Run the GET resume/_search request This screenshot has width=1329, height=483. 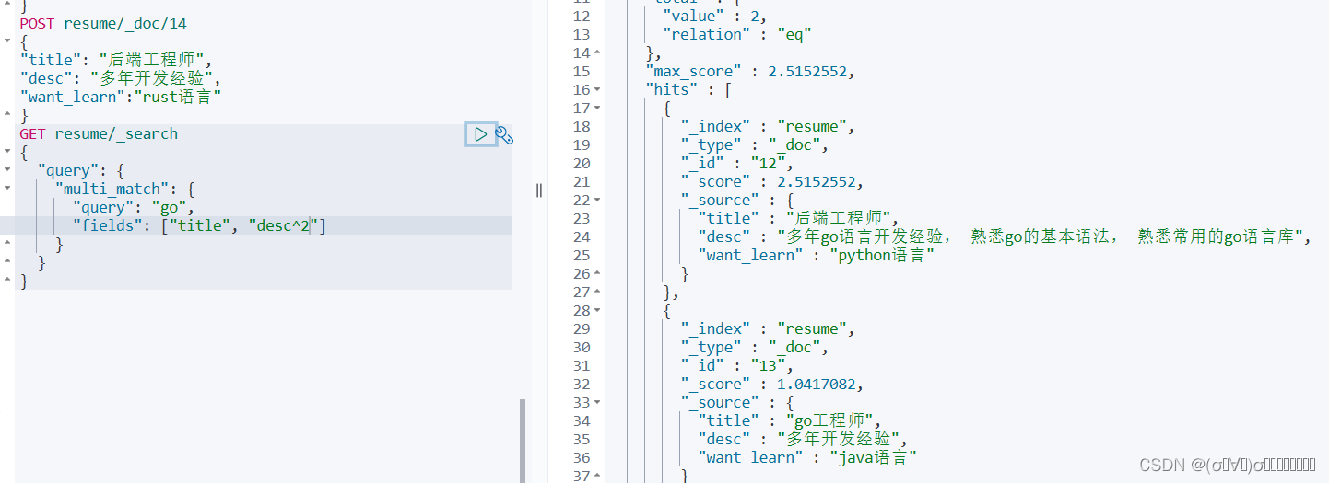480,134
